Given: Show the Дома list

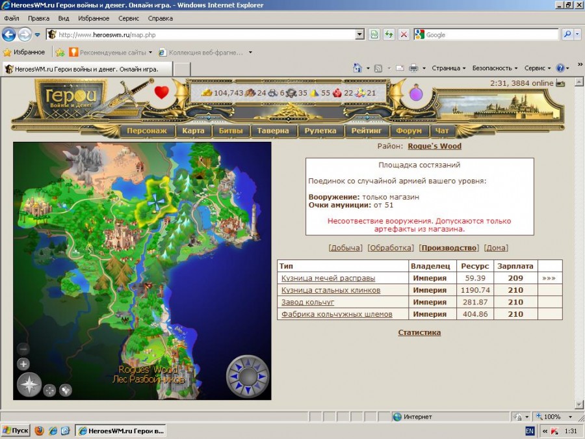Looking at the screenshot, I should click(496, 248).
